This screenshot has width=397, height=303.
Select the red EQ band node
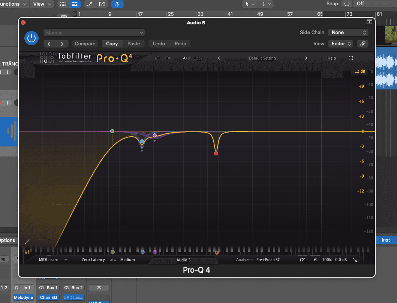click(216, 153)
